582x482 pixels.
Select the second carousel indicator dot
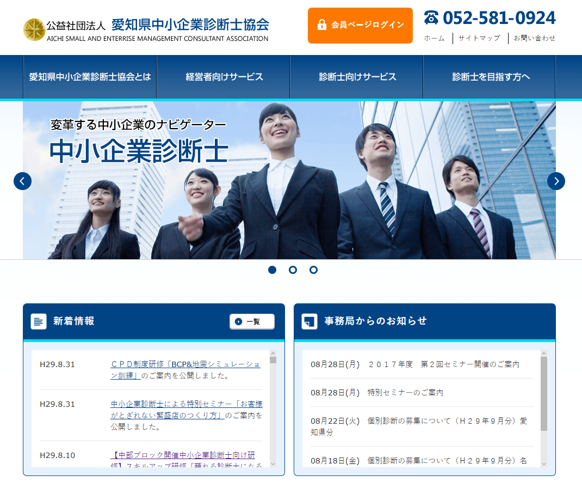tap(293, 270)
